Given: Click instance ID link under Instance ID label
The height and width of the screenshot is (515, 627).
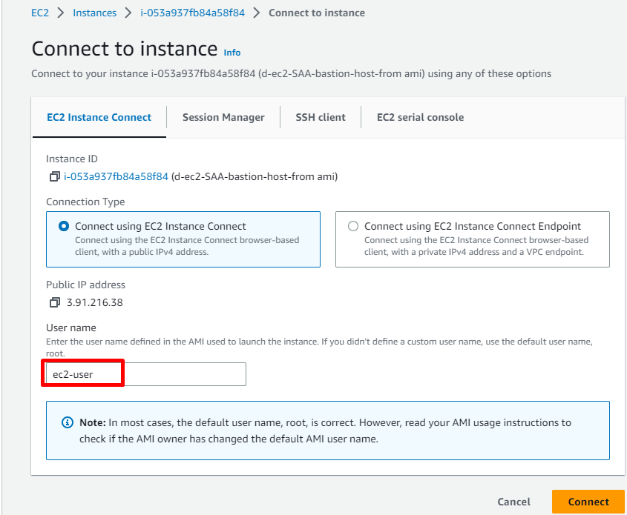Looking at the screenshot, I should coord(116,176).
